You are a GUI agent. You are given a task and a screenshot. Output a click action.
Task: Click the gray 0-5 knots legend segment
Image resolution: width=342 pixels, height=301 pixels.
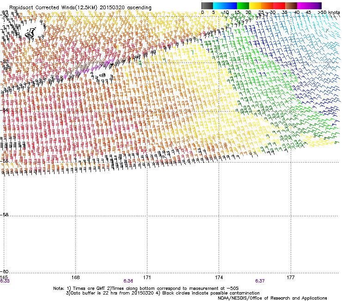pyautogui.click(x=207, y=6)
